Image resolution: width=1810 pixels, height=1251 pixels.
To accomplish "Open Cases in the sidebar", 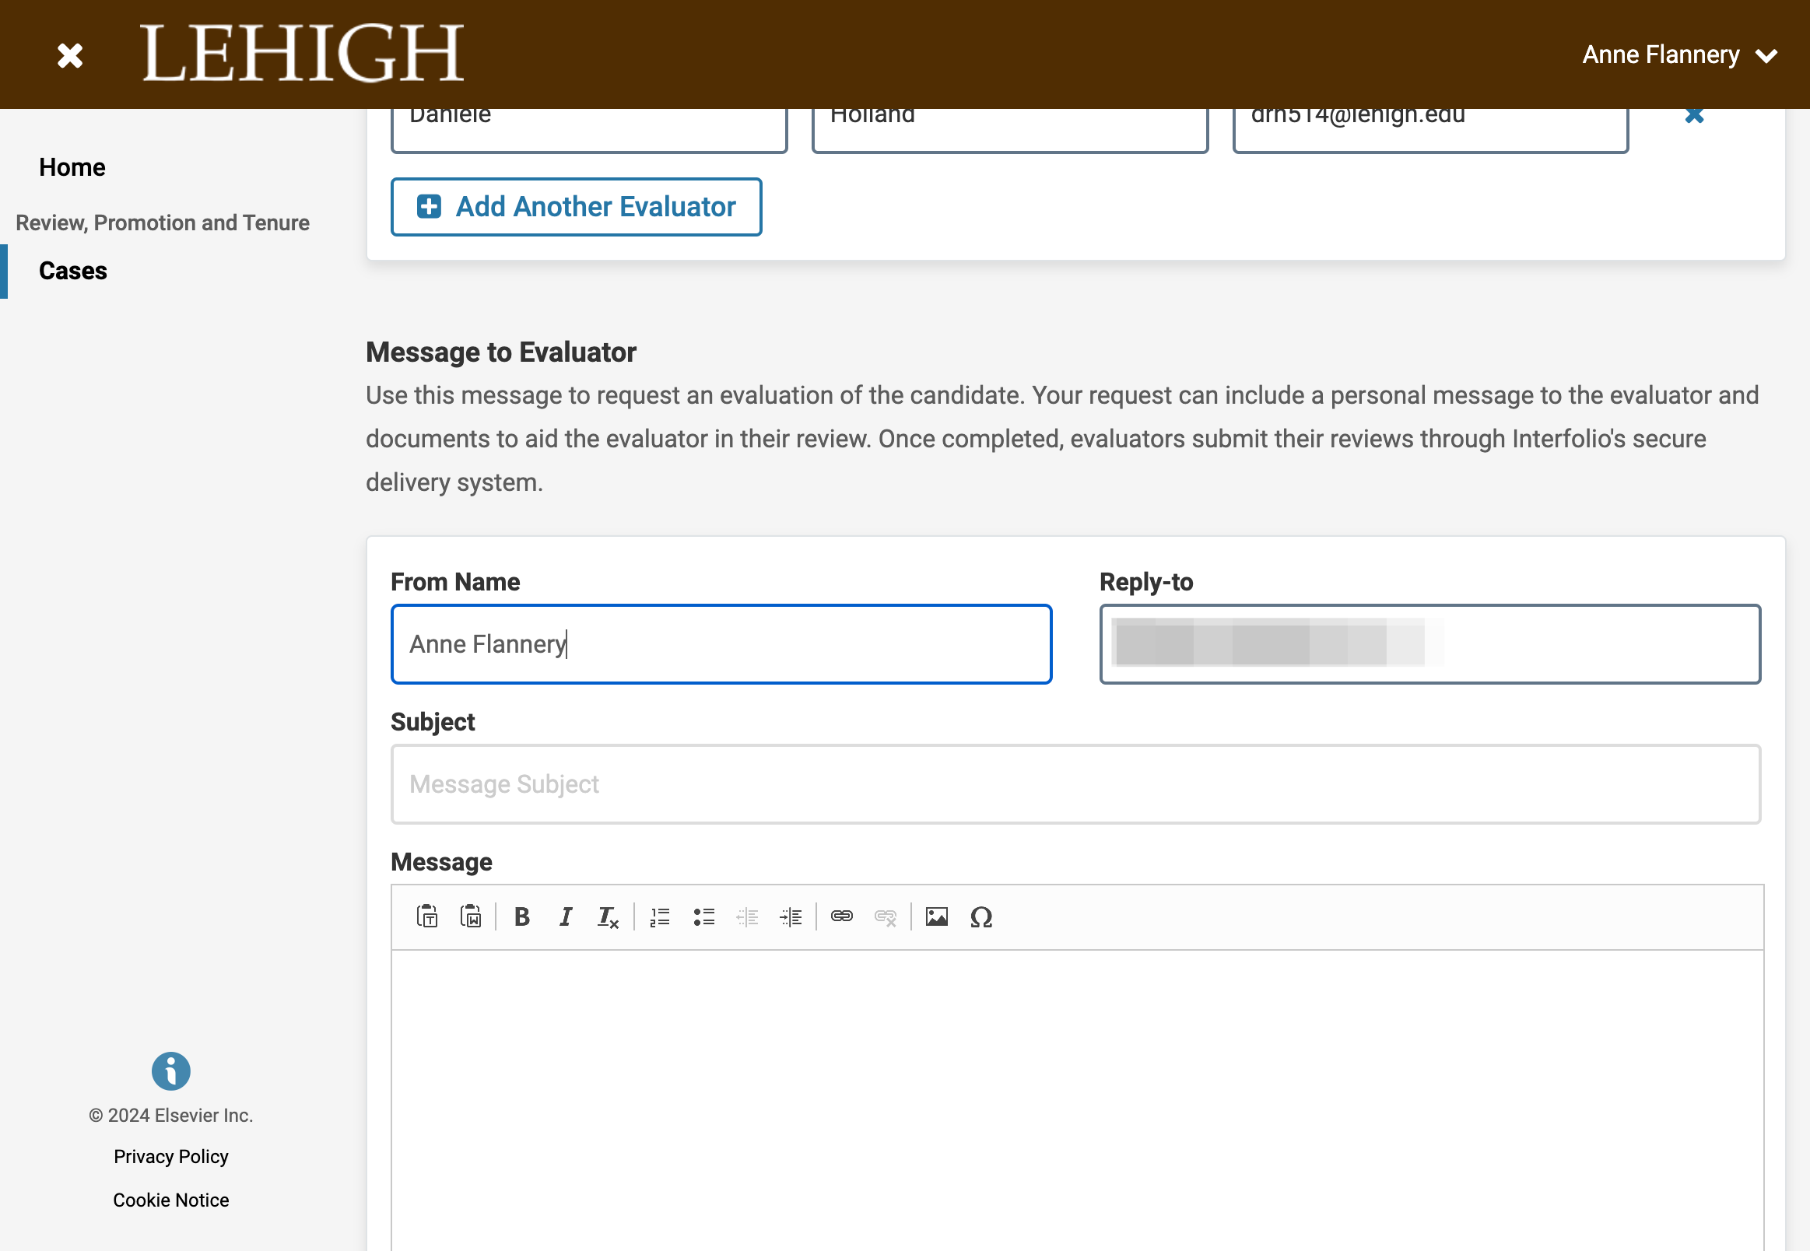I will [x=73, y=271].
